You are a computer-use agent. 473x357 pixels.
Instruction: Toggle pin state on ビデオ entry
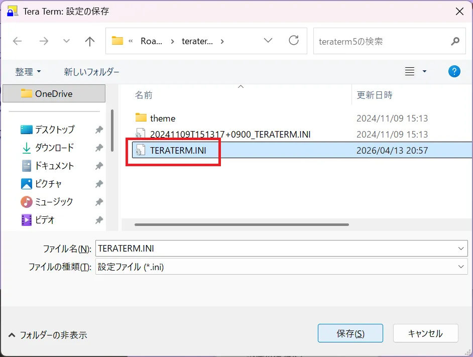(x=98, y=219)
